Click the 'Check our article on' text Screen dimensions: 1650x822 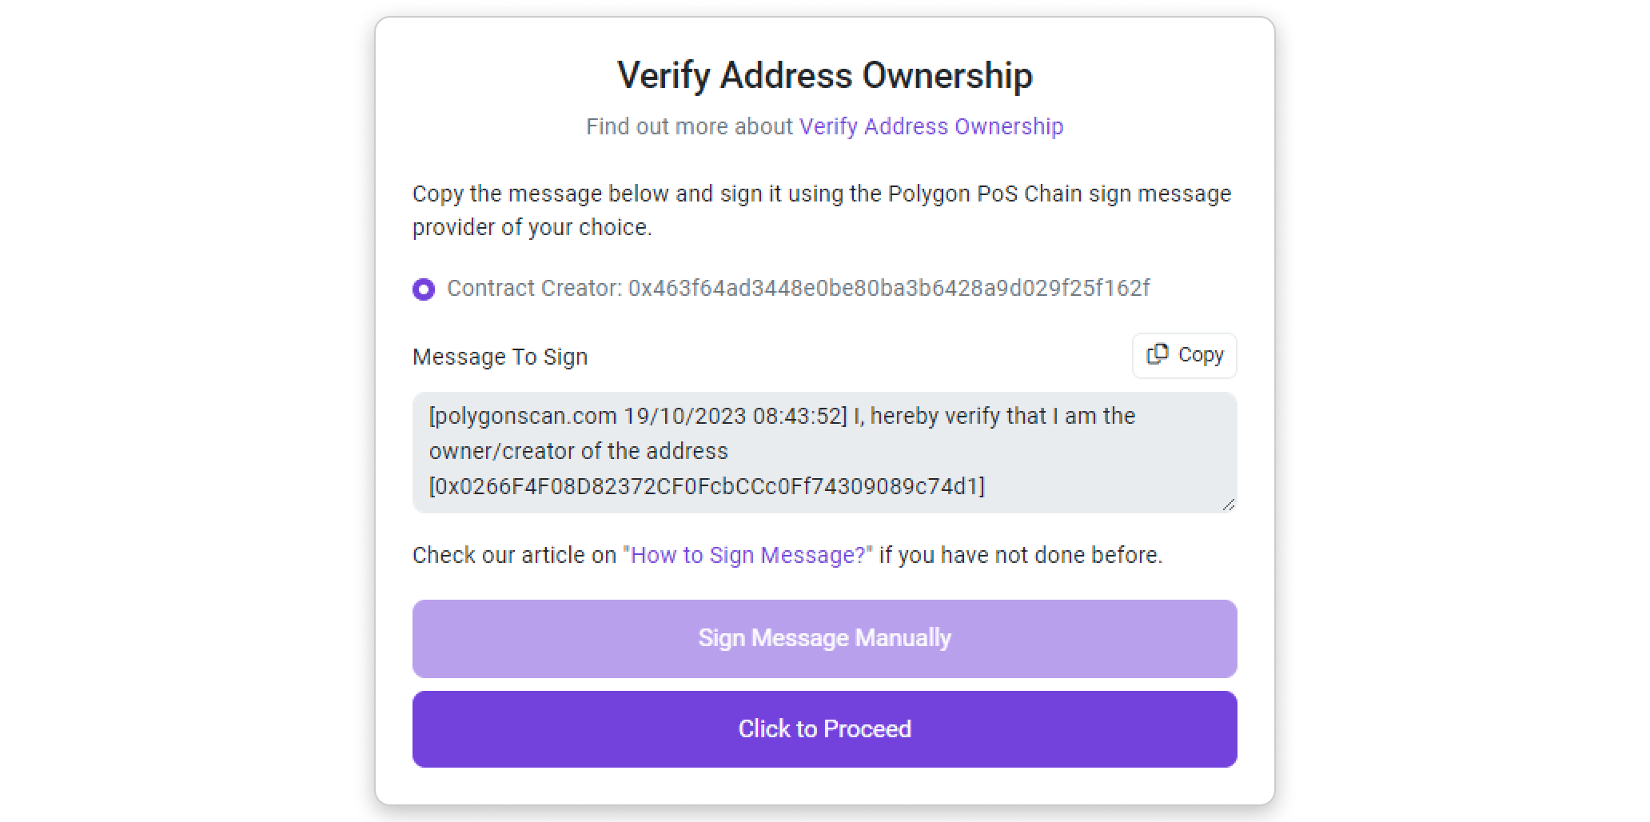click(x=514, y=555)
